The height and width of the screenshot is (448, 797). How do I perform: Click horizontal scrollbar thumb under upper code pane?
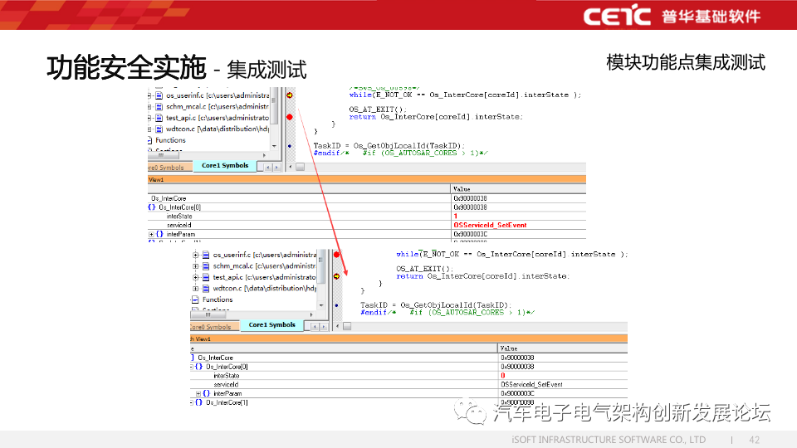pyautogui.click(x=301, y=167)
